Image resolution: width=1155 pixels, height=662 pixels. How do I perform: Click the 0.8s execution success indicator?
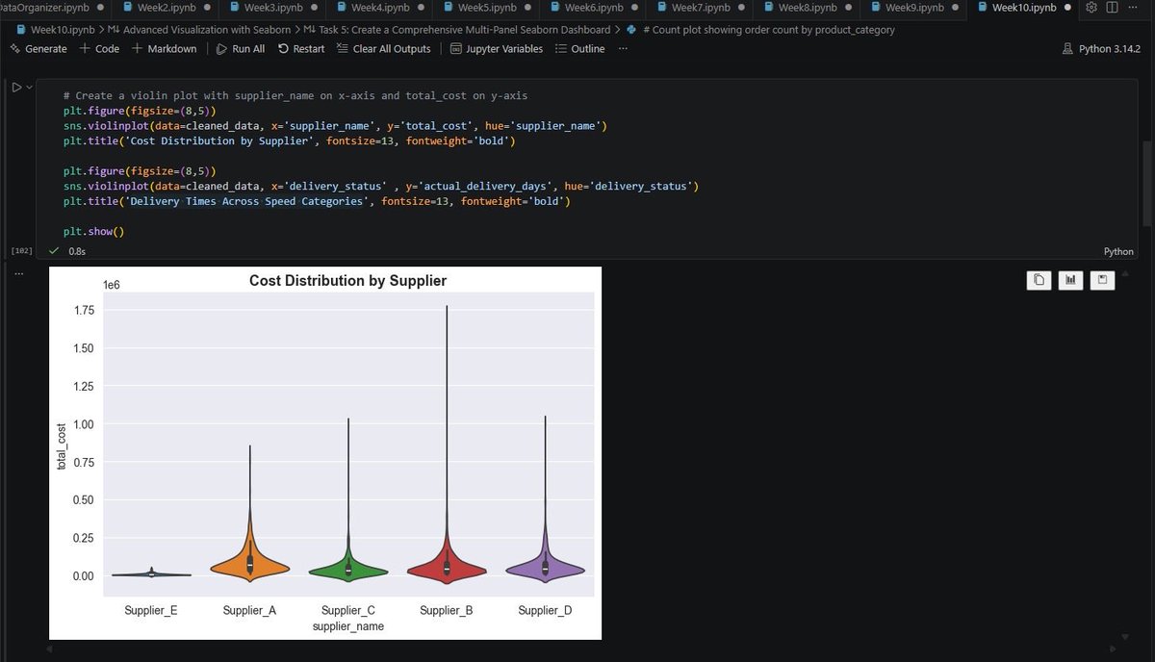click(x=69, y=251)
